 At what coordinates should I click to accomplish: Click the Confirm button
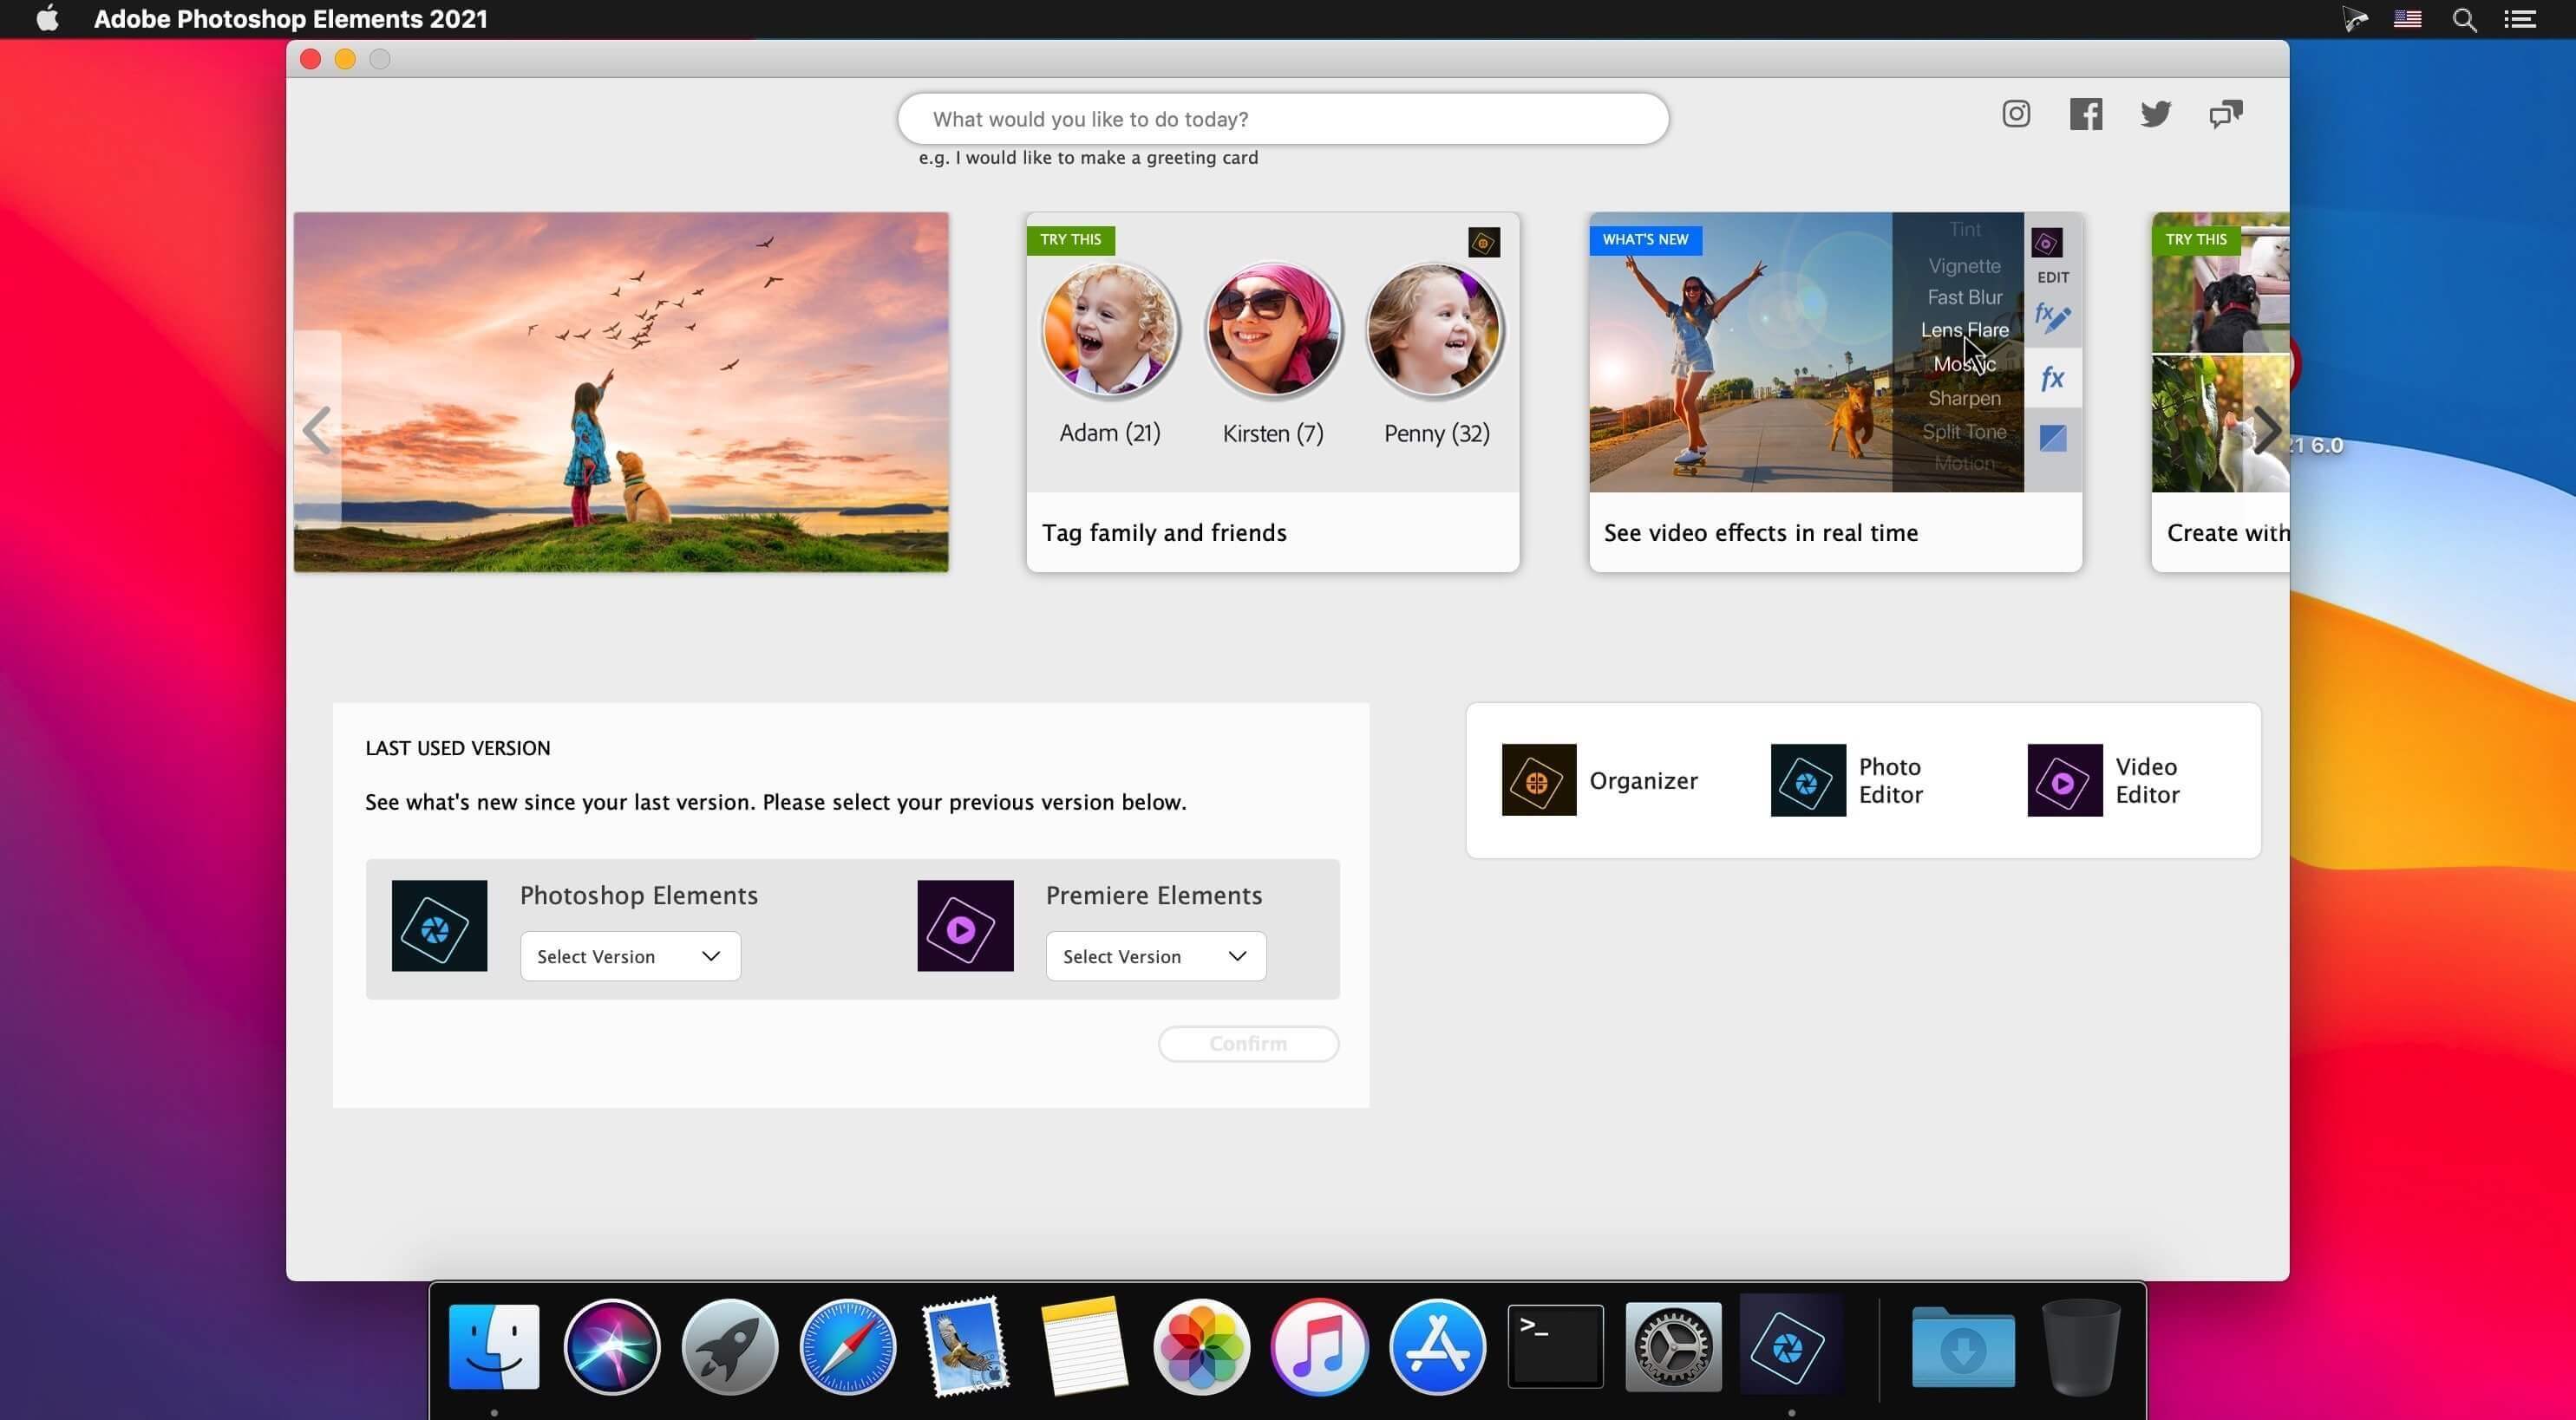(x=1247, y=1042)
